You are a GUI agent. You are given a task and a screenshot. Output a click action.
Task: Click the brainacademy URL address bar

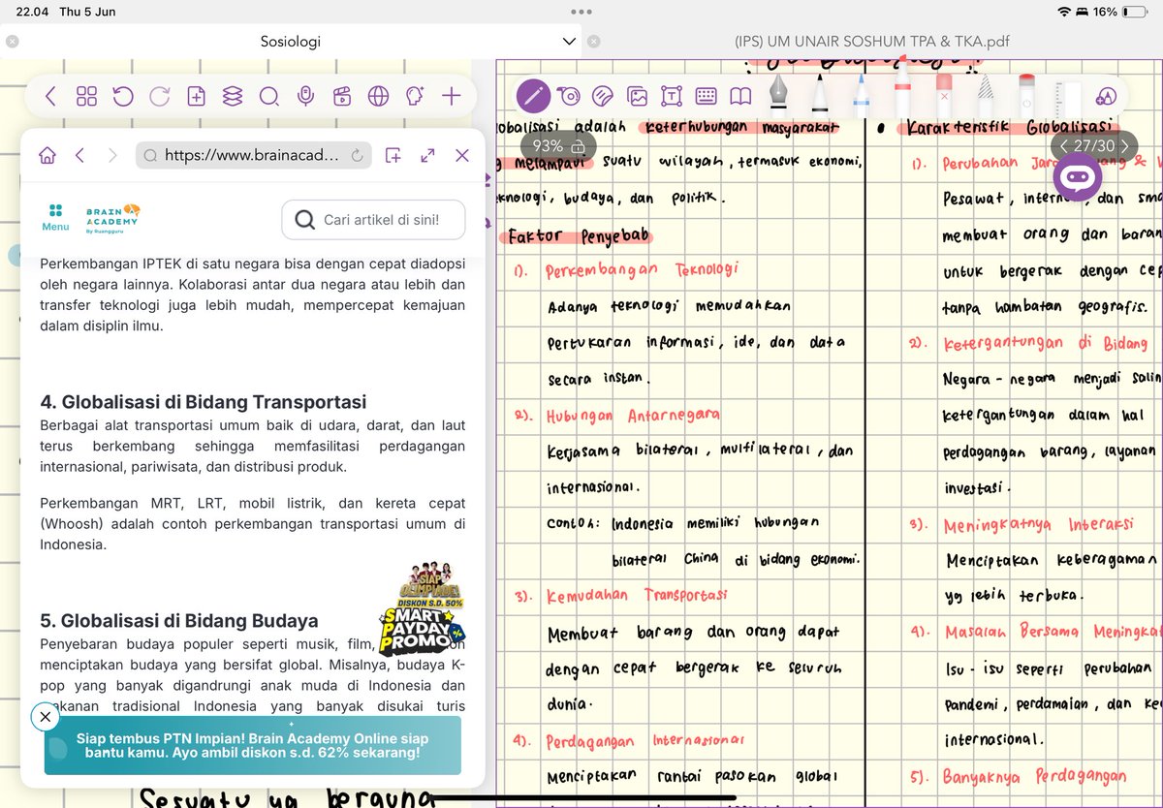252,155
